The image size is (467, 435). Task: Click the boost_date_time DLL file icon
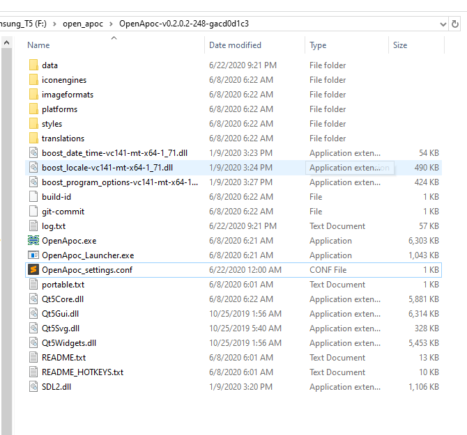(x=33, y=153)
